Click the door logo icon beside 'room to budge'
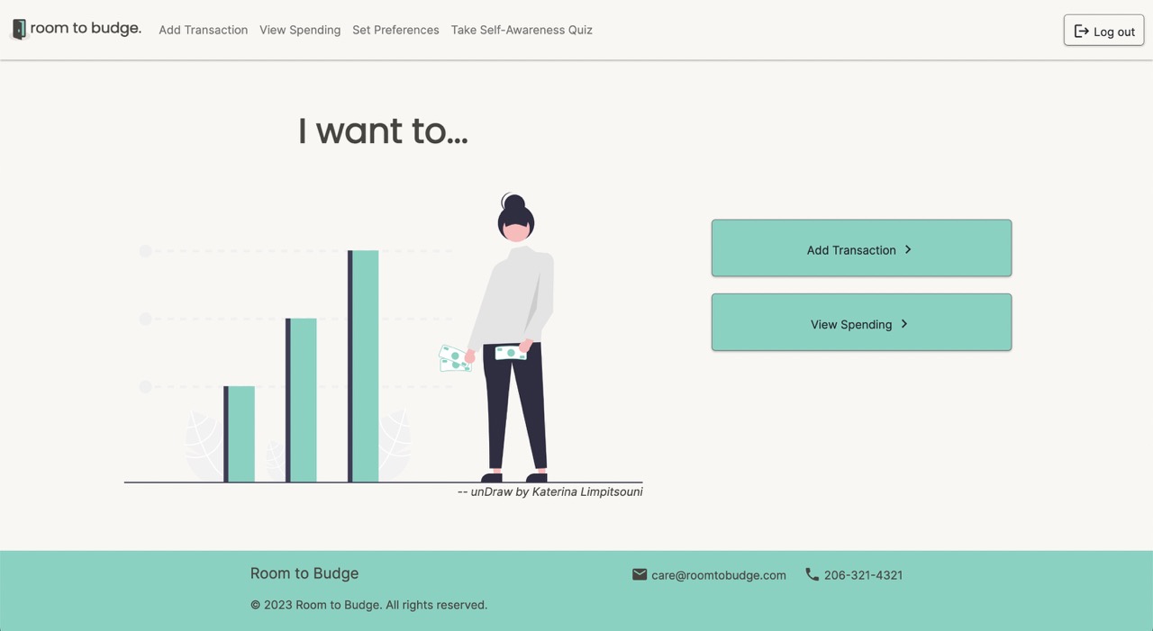The width and height of the screenshot is (1153, 631). click(x=18, y=28)
